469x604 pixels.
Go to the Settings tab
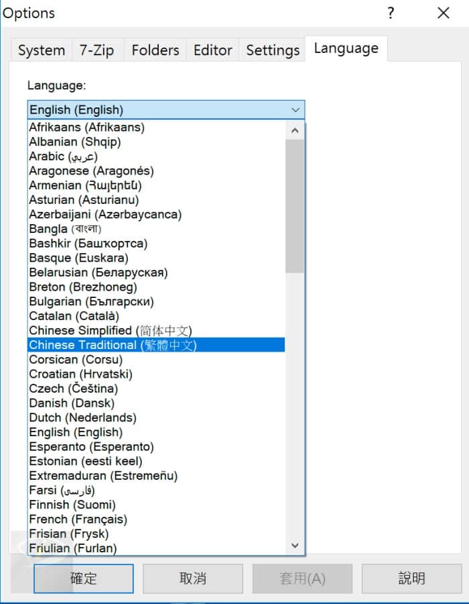tap(273, 50)
